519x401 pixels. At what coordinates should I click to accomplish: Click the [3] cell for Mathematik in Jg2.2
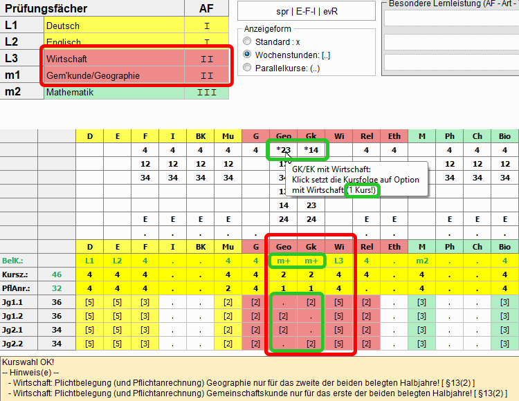[421, 344]
